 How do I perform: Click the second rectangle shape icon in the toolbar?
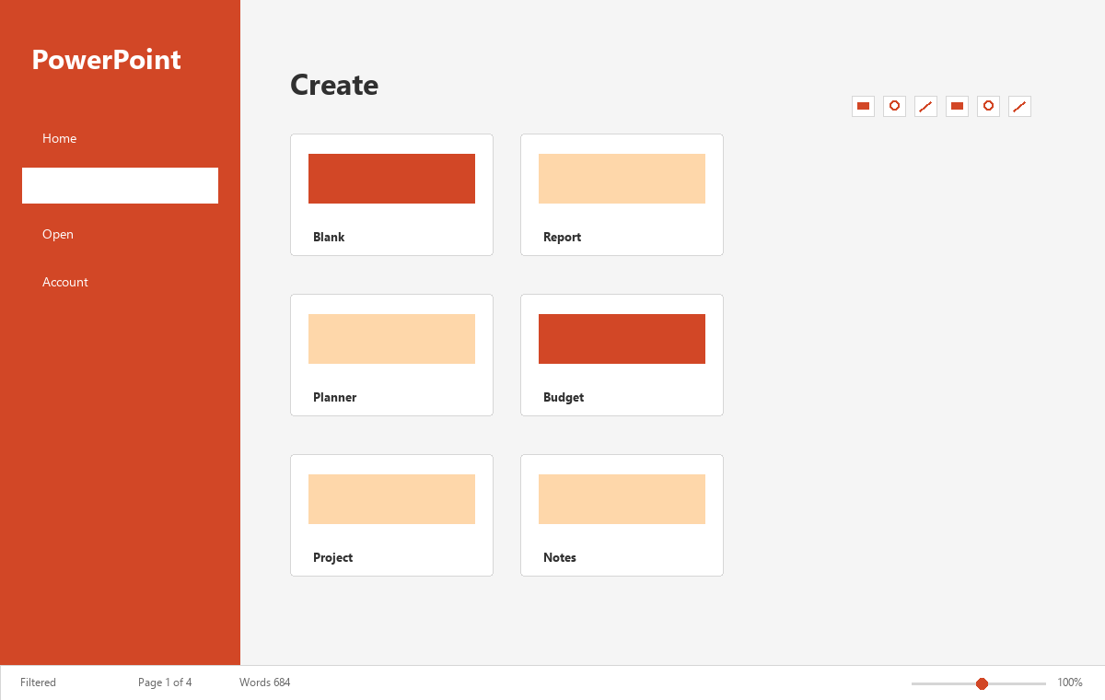pos(957,106)
